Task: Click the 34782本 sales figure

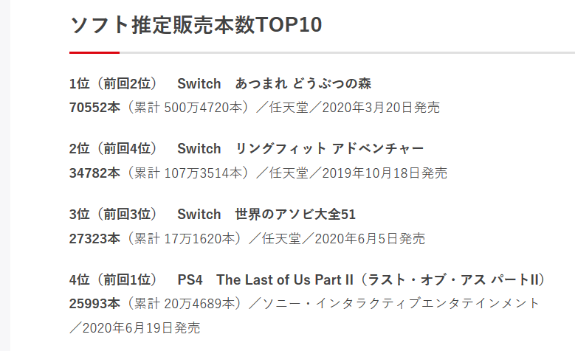Action: (x=94, y=173)
